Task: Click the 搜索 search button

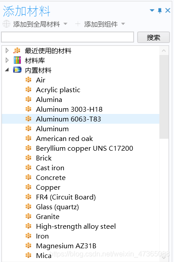Action: click(x=154, y=37)
